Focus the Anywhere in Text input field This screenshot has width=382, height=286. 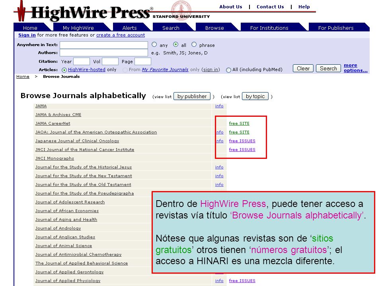pos(104,45)
